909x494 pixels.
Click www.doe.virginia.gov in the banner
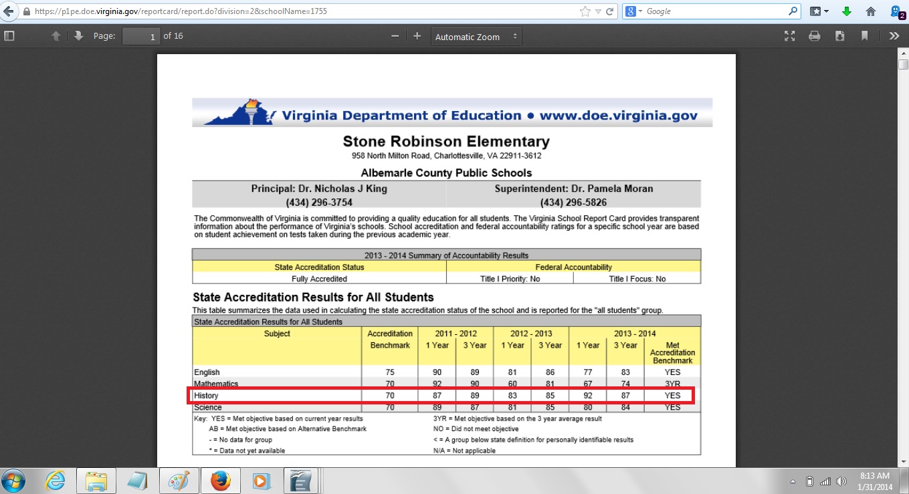[x=619, y=115]
